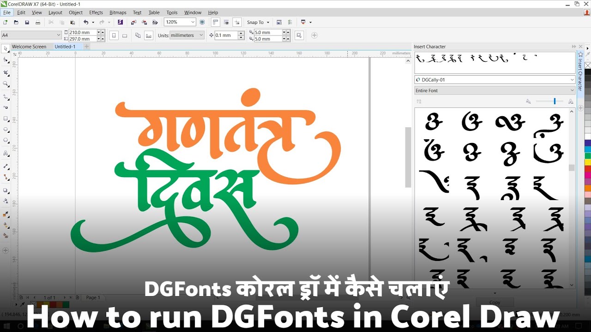
Task: Toggle Show Grid button
Action: click(226, 22)
